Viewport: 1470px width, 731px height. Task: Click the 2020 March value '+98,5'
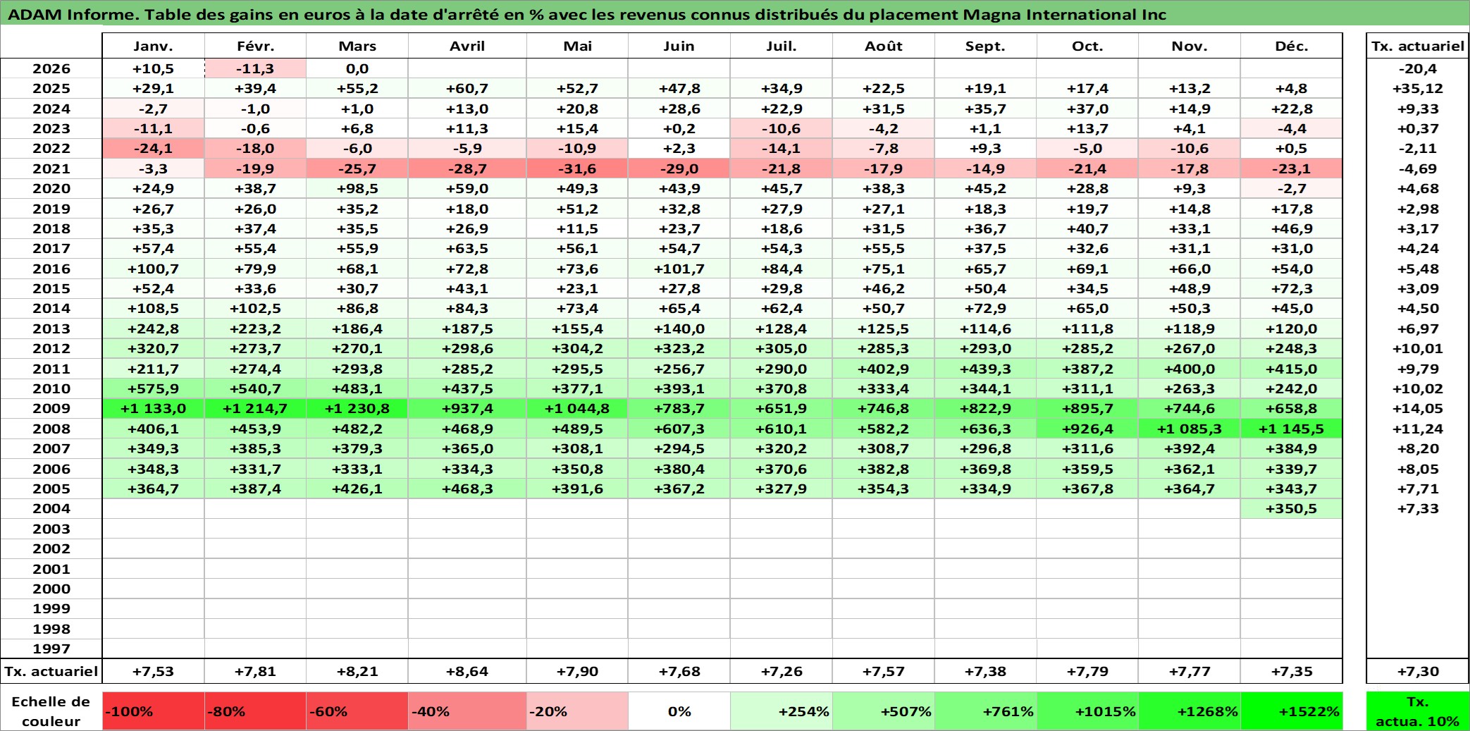click(357, 188)
